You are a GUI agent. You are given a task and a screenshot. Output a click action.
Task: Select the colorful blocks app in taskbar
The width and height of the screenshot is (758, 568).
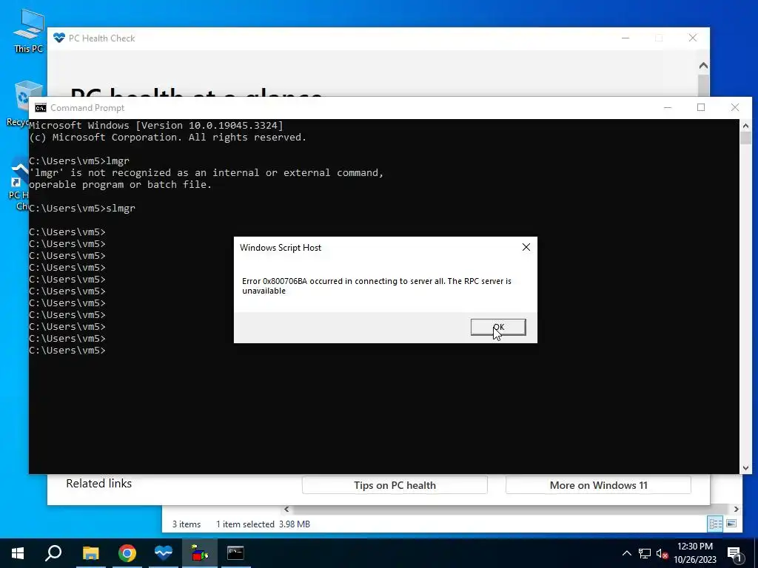tap(200, 553)
